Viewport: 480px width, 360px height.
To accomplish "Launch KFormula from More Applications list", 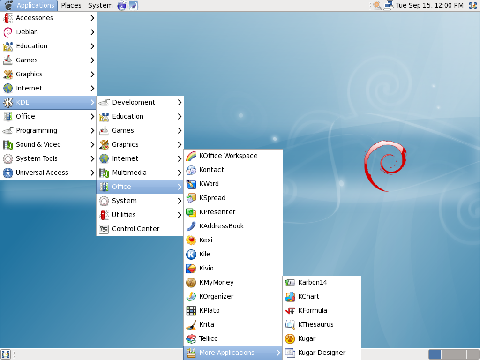I will [322, 311].
